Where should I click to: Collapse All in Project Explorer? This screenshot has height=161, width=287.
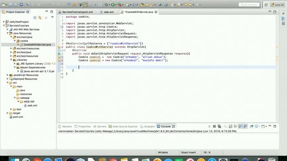[35, 17]
